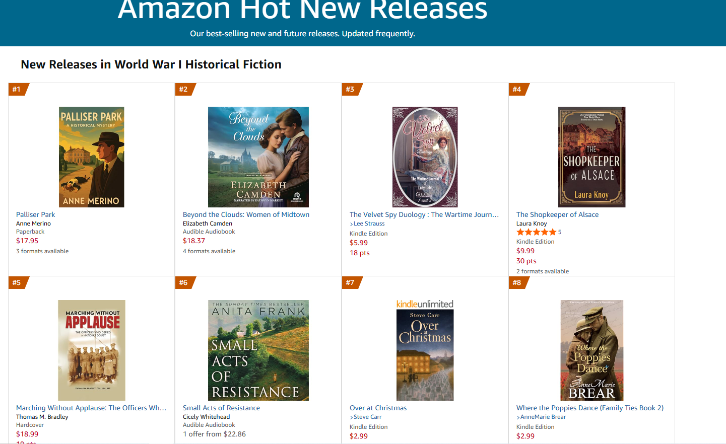View 4 formats available for Beyond the Clouds
Screen dimensions: 726x444
pyautogui.click(x=209, y=251)
